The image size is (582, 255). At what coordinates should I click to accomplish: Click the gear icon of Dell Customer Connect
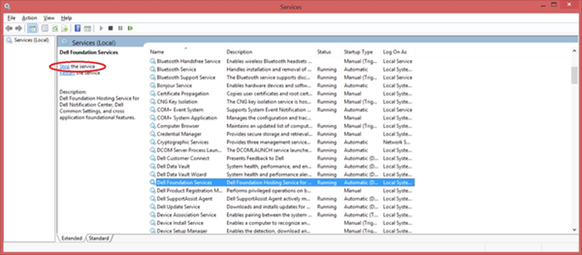(x=152, y=158)
